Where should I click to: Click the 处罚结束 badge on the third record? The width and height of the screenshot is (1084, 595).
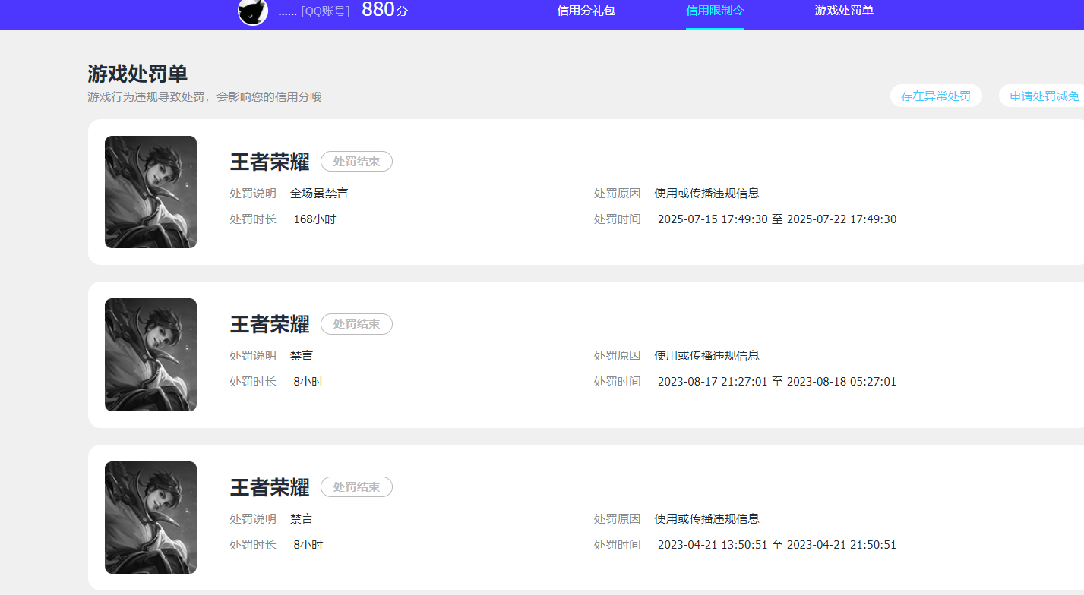(x=356, y=486)
